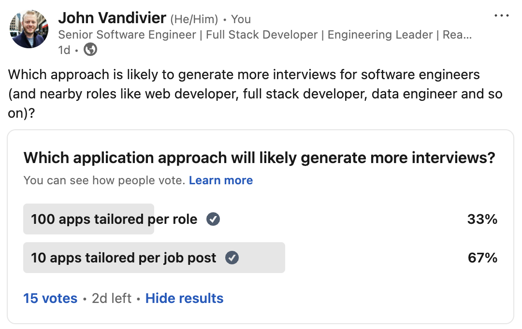Click checkmark icon beside 10 apps option
The width and height of the screenshot is (522, 329).
(x=232, y=258)
